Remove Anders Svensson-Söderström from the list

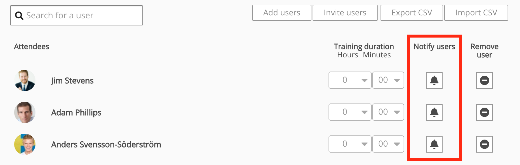click(x=484, y=144)
